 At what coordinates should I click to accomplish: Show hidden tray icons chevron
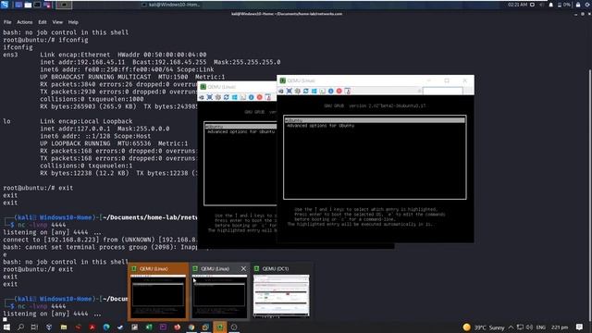[511, 327]
